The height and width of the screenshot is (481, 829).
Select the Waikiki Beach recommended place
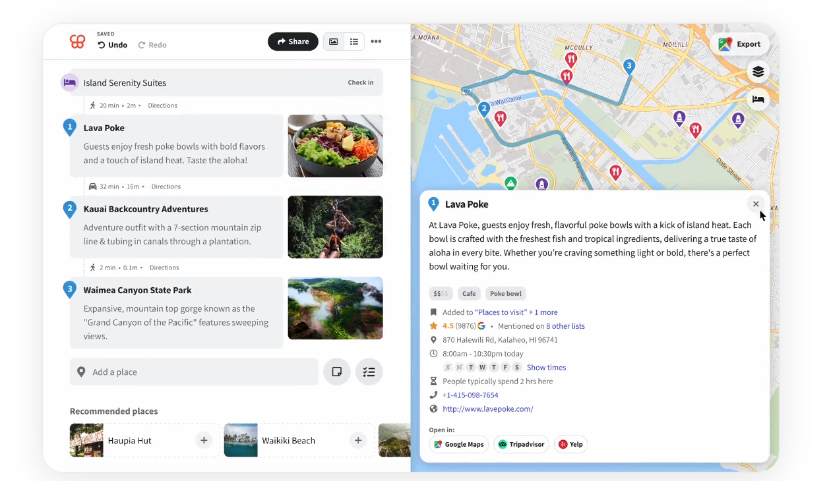pyautogui.click(x=299, y=440)
